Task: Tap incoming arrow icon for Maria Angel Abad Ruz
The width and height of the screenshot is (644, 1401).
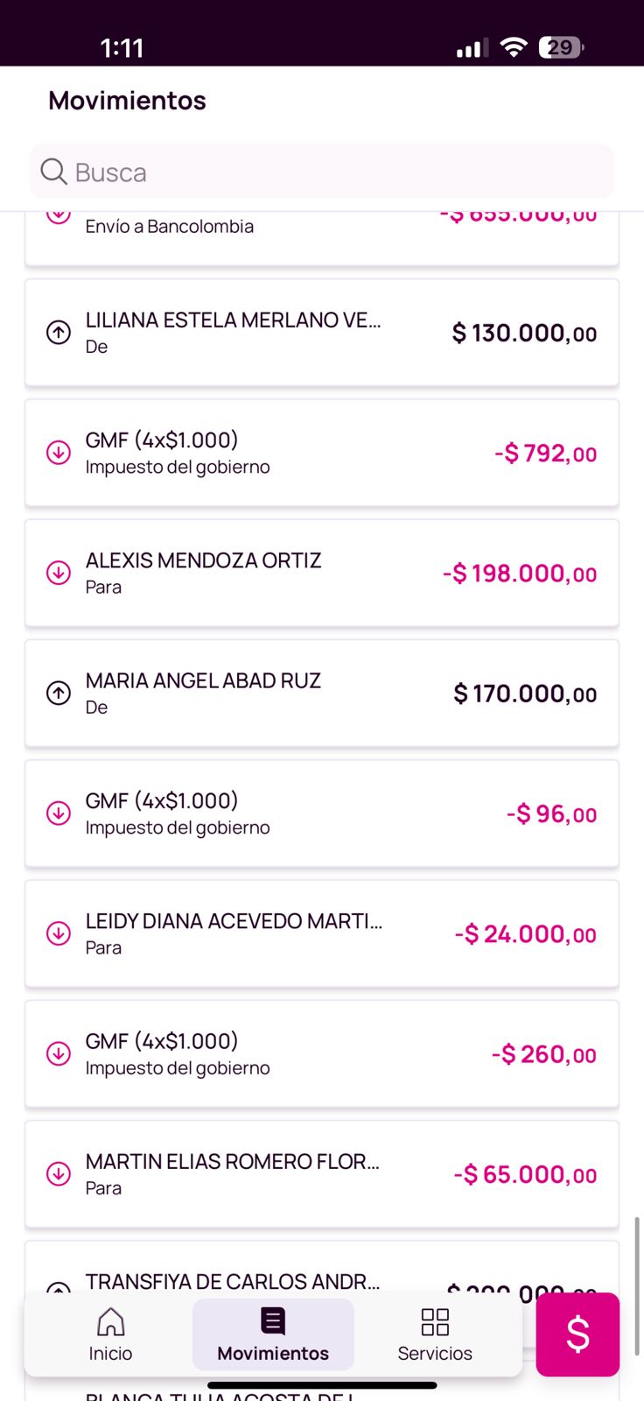Action: pyautogui.click(x=59, y=693)
